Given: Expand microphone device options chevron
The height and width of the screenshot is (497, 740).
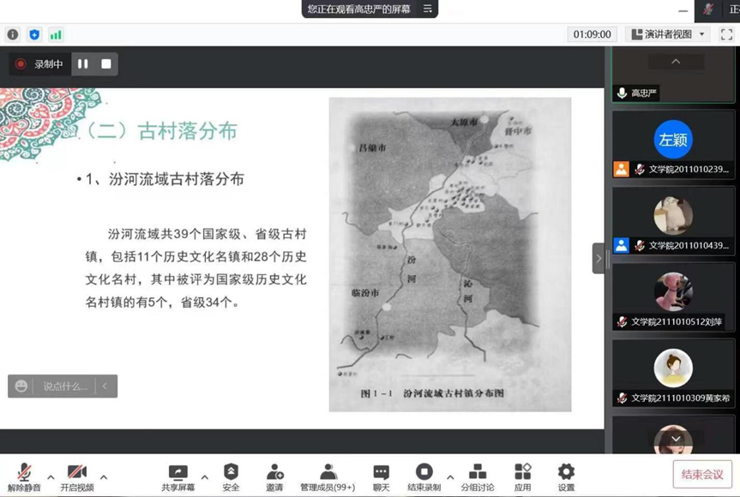Looking at the screenshot, I should [x=51, y=477].
